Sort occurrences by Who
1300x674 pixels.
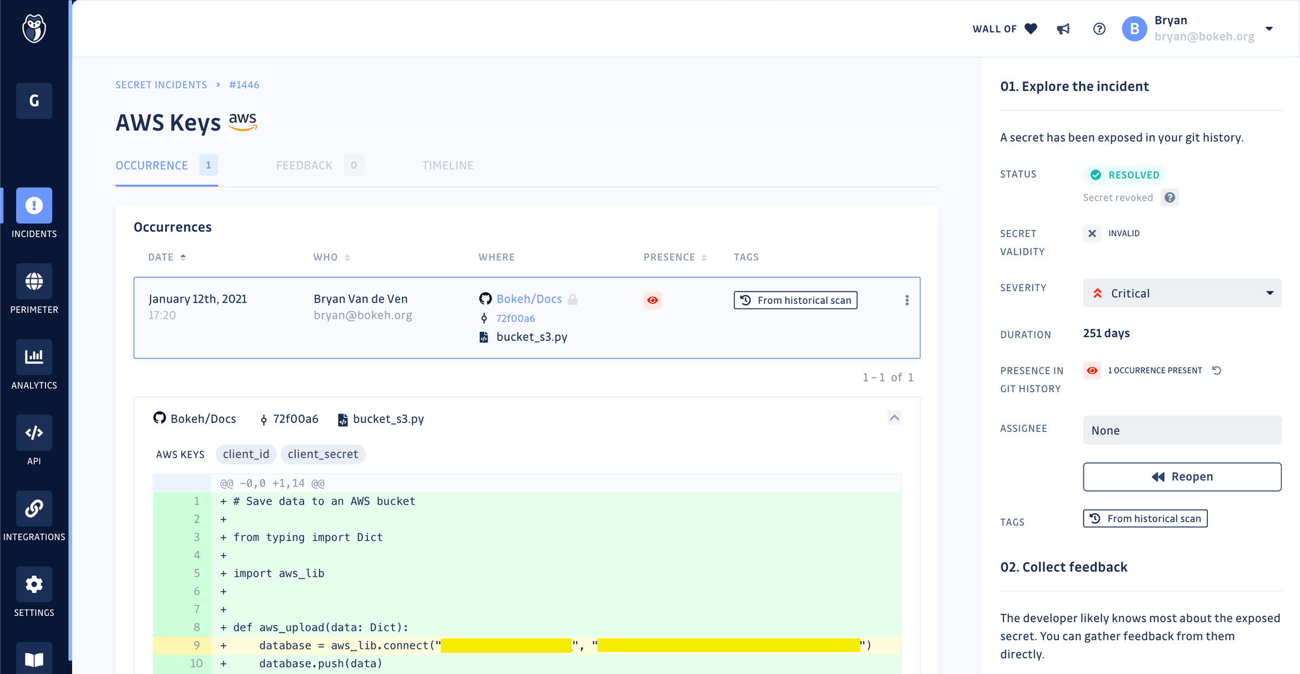(331, 257)
